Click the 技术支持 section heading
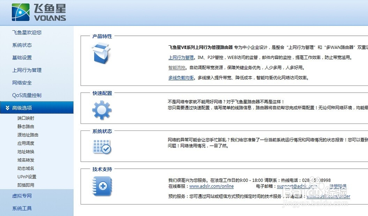Viewport: 368px width, 216px height. (102, 169)
